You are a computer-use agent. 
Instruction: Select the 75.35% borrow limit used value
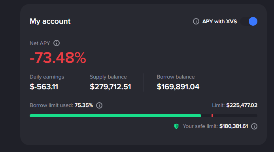point(84,105)
